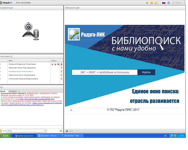The image size is (188, 150).
Task: Click the 1/11 slide counter
Action: (71, 131)
